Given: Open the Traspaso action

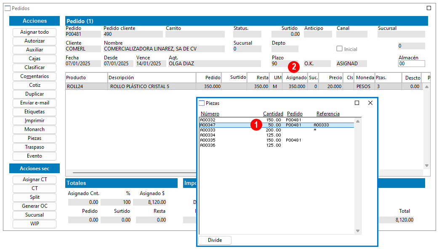Looking at the screenshot, I should coord(35,147).
